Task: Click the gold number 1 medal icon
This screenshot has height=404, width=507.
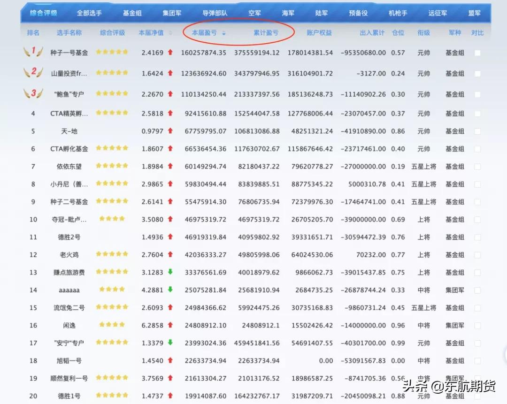Action: pyautogui.click(x=33, y=53)
